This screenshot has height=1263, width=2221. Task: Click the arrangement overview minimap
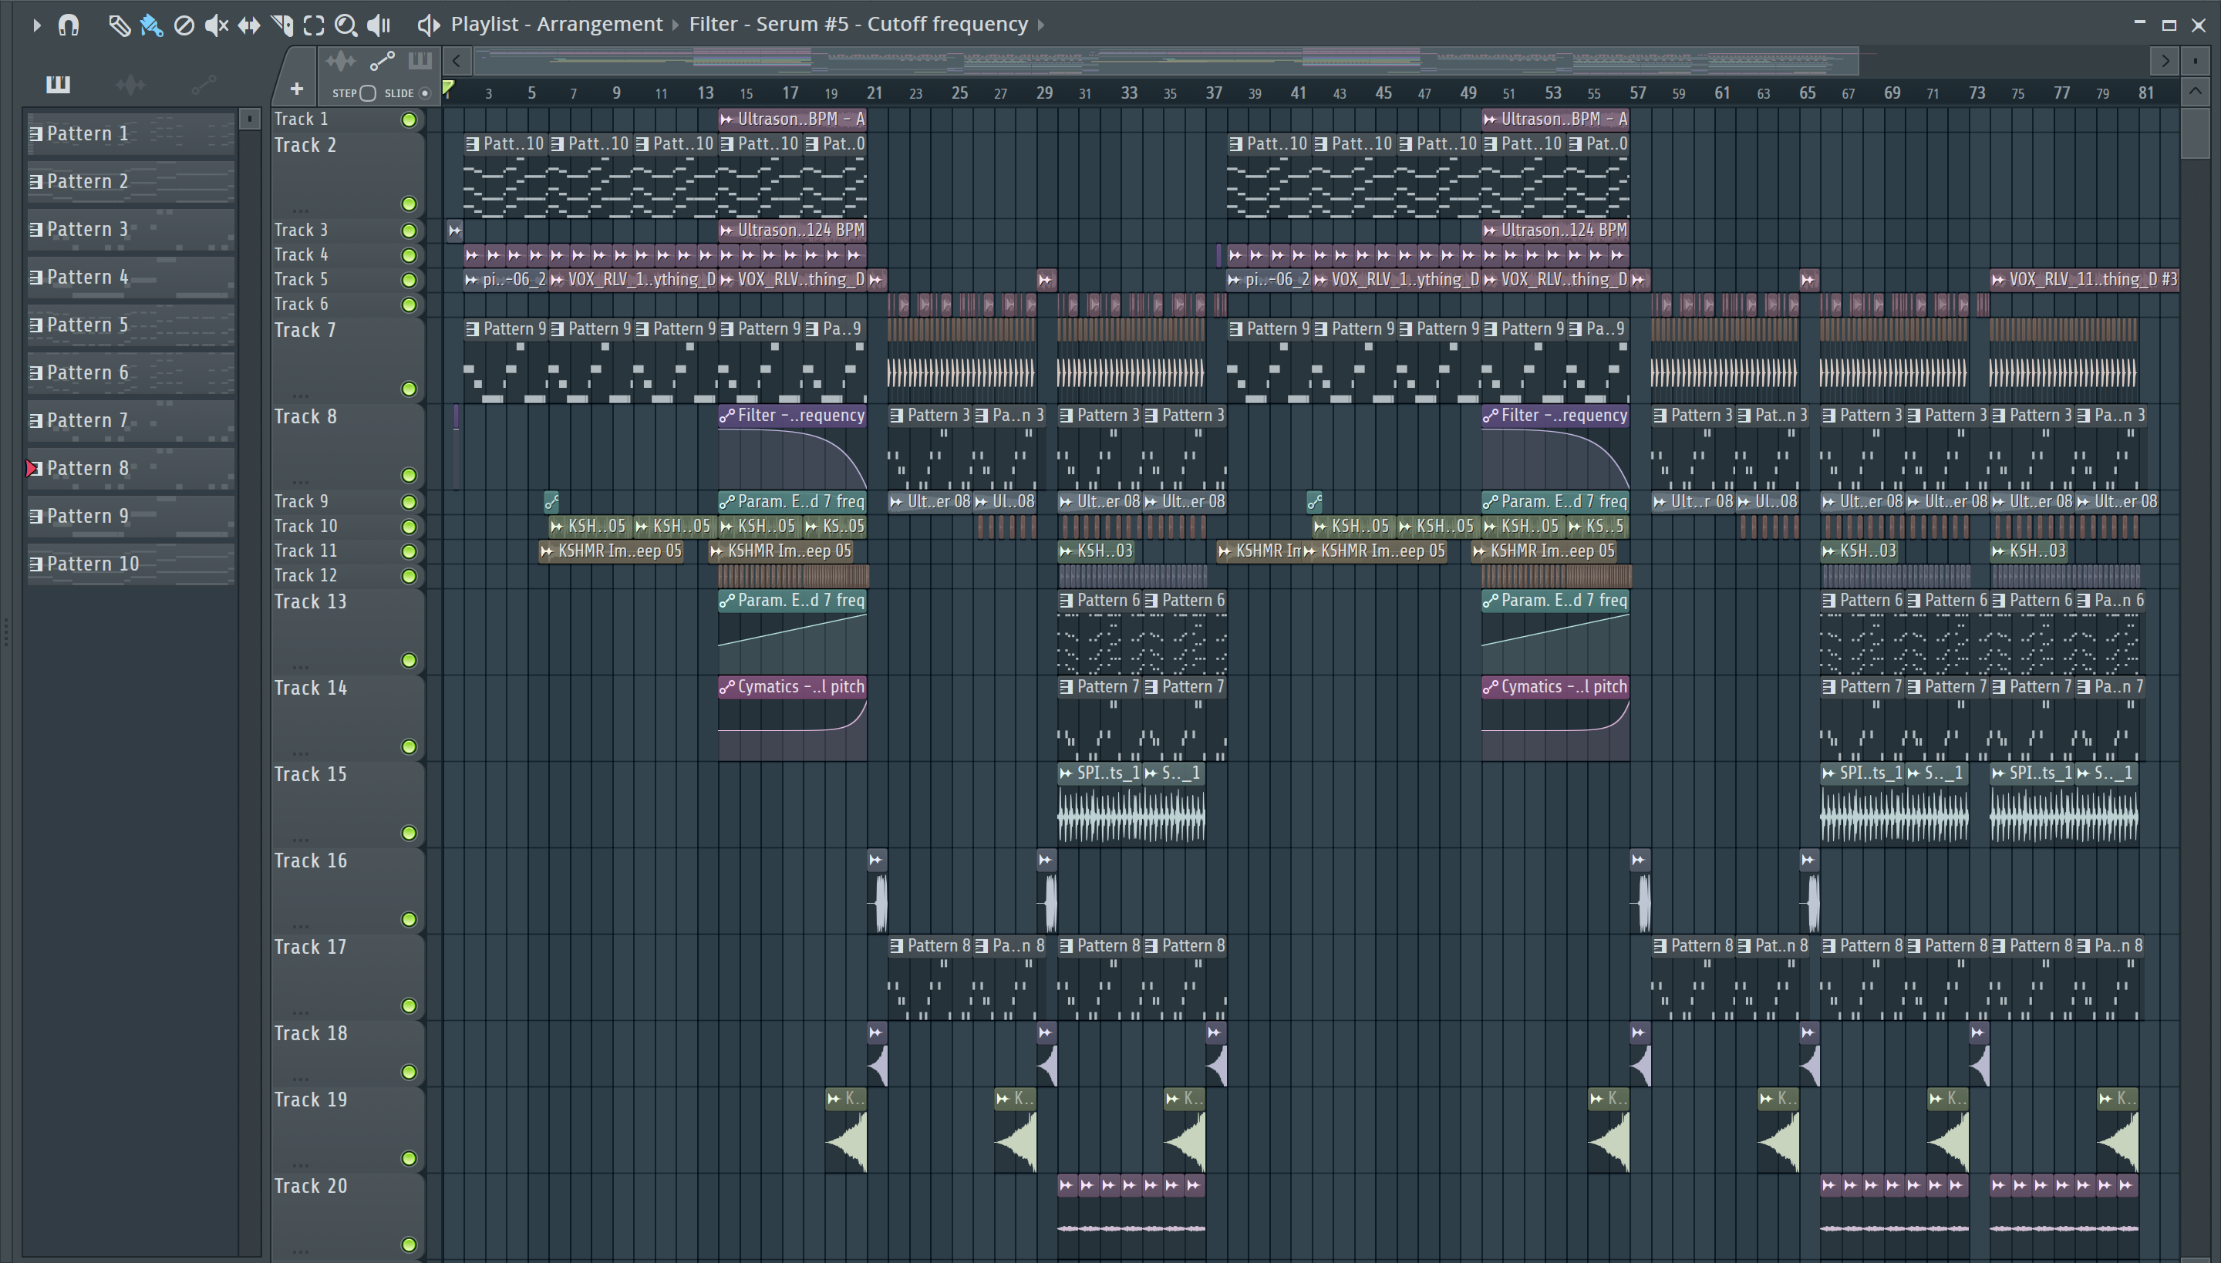pos(1167,61)
